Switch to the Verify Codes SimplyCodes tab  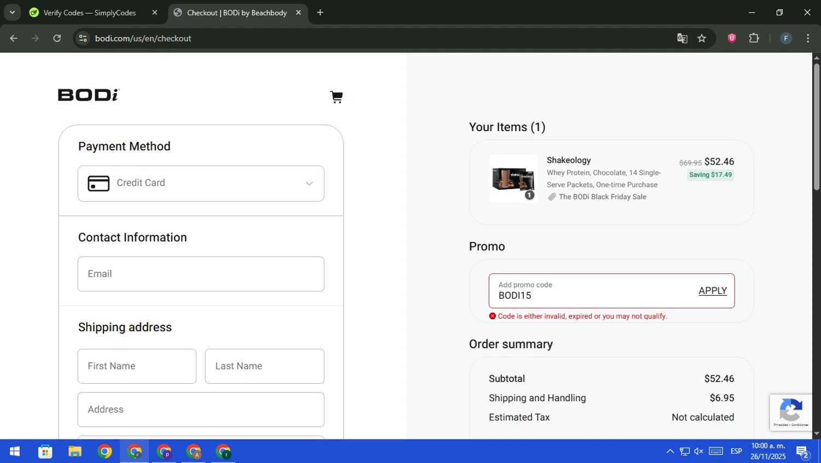pyautogui.click(x=90, y=13)
